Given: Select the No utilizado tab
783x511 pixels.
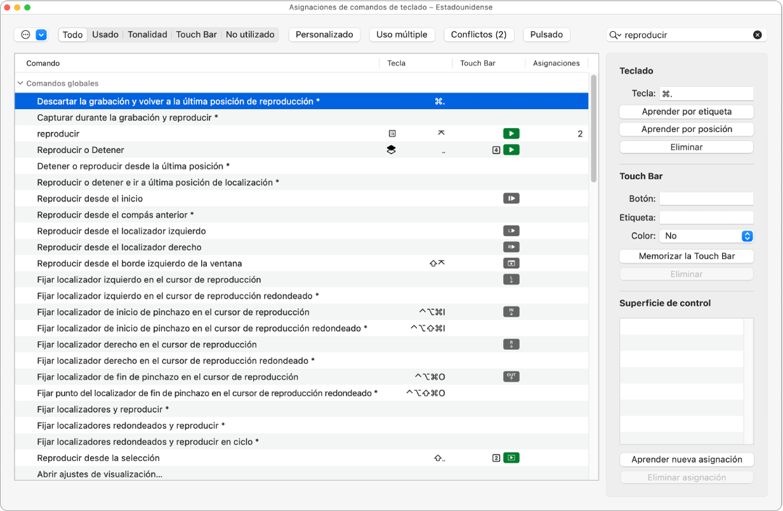Looking at the screenshot, I should [x=250, y=35].
